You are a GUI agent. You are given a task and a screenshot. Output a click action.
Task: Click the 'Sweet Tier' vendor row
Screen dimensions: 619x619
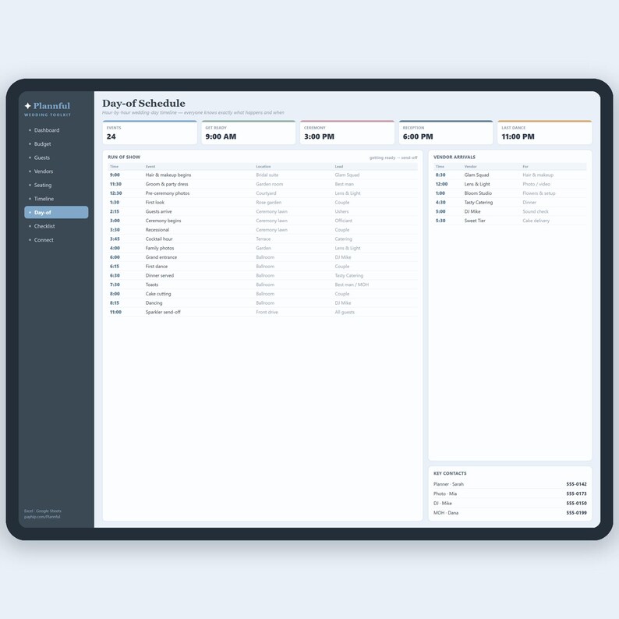pos(510,221)
